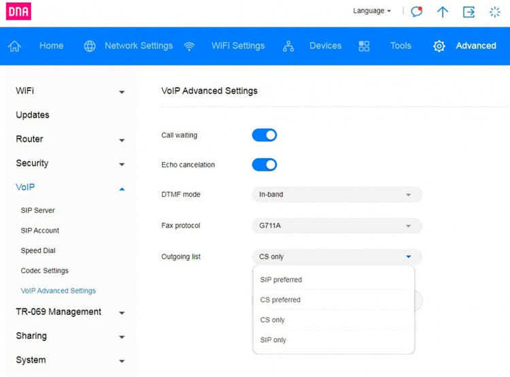
Task: Open the Fax protocol dropdown
Action: click(x=337, y=226)
